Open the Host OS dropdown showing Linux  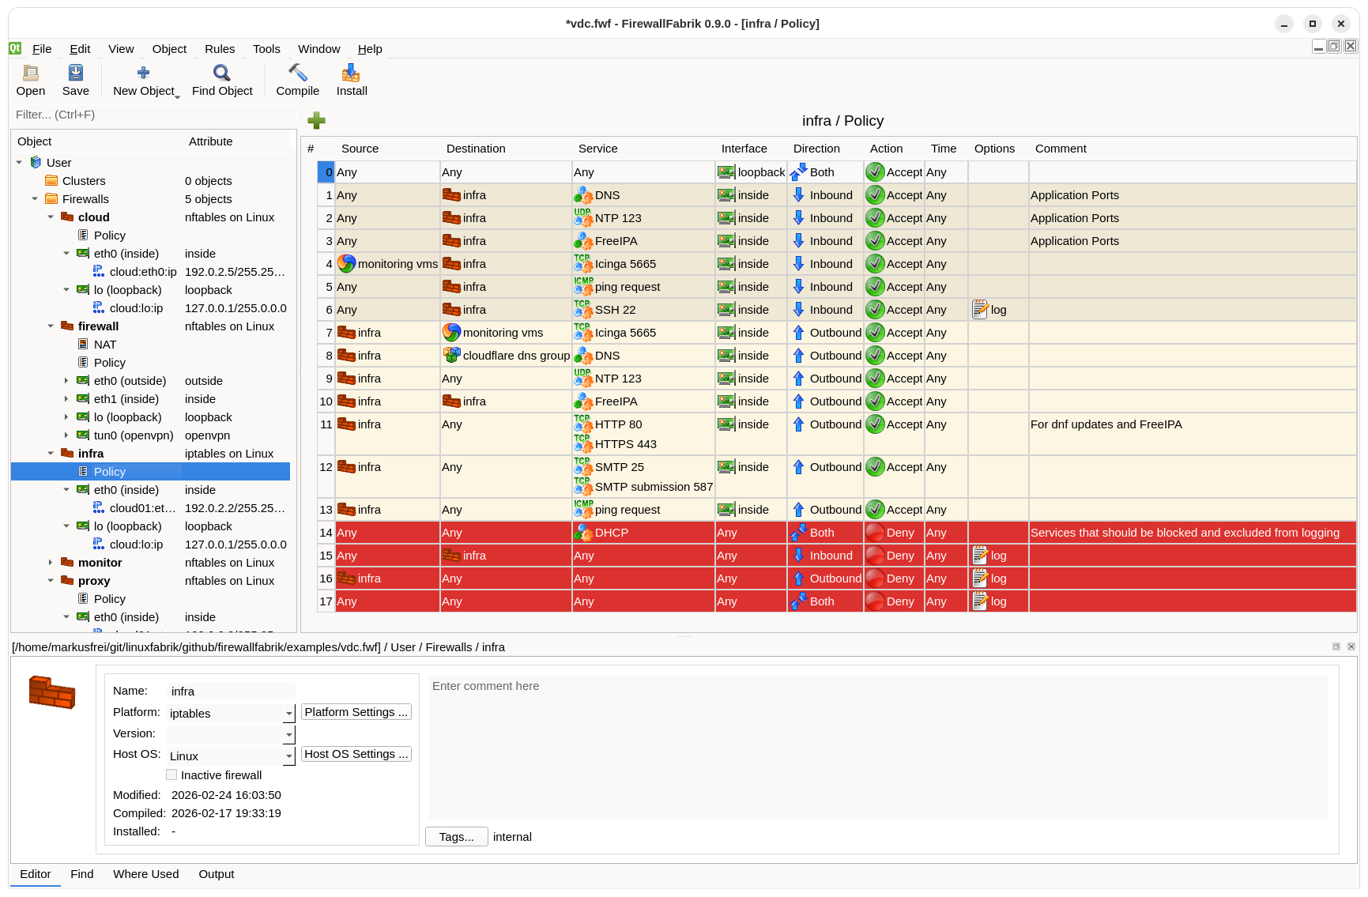pos(288,756)
